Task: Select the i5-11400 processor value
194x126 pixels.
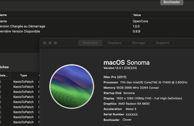Action: [154, 82]
